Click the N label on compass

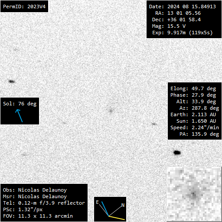(123, 205)
